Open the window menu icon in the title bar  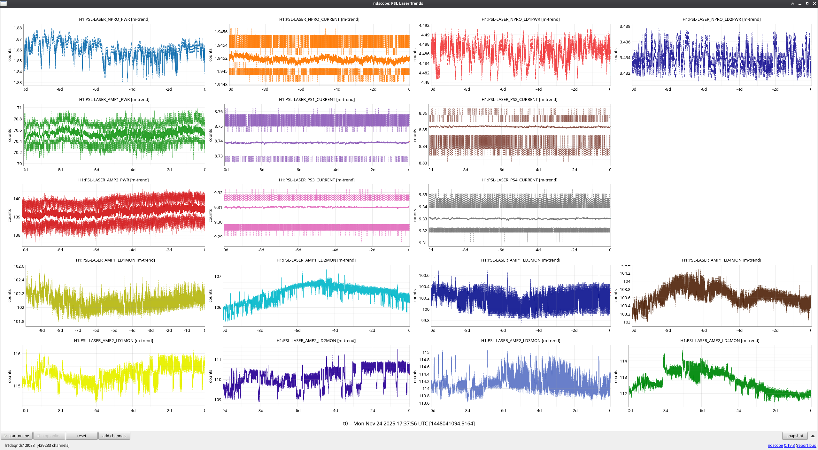(4, 3)
